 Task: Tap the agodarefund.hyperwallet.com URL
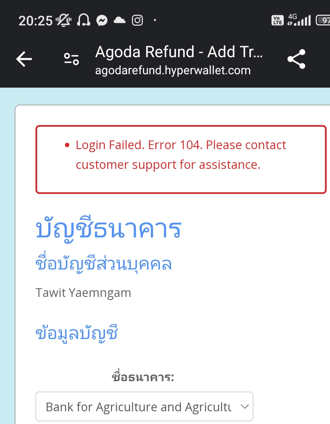tap(173, 71)
